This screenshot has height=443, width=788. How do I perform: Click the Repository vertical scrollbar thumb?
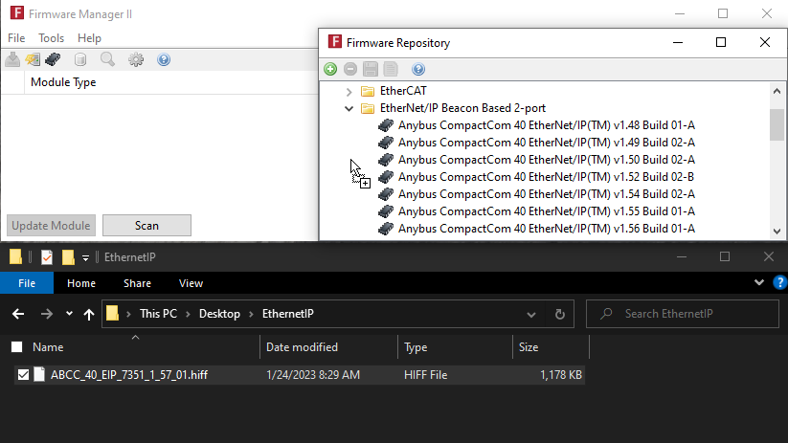[x=777, y=124]
